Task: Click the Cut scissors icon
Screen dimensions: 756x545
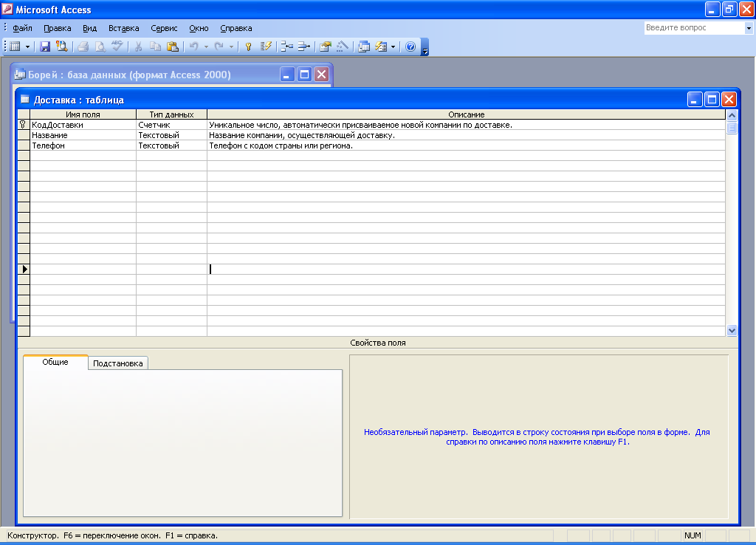Action: point(138,47)
